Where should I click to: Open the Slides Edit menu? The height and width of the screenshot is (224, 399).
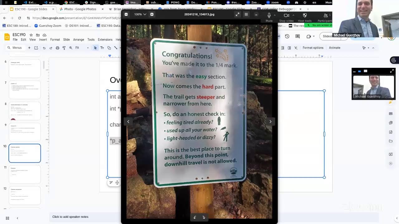point(23,40)
